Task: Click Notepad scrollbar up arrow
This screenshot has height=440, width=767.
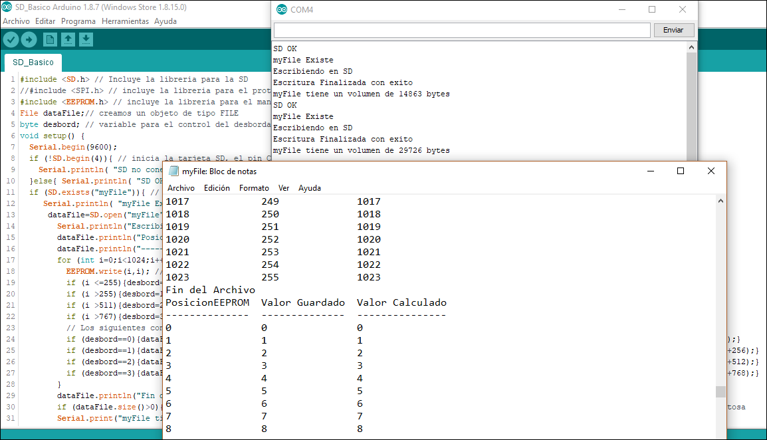Action: pos(720,201)
